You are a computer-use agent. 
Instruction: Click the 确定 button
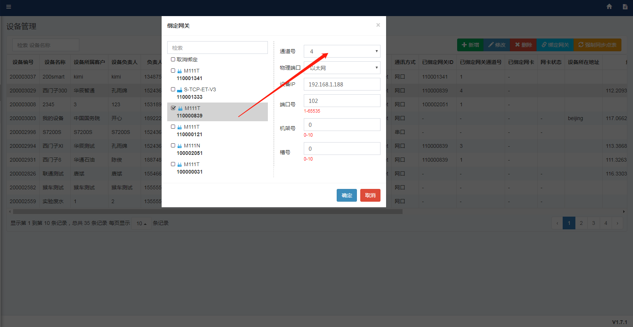pyautogui.click(x=346, y=195)
